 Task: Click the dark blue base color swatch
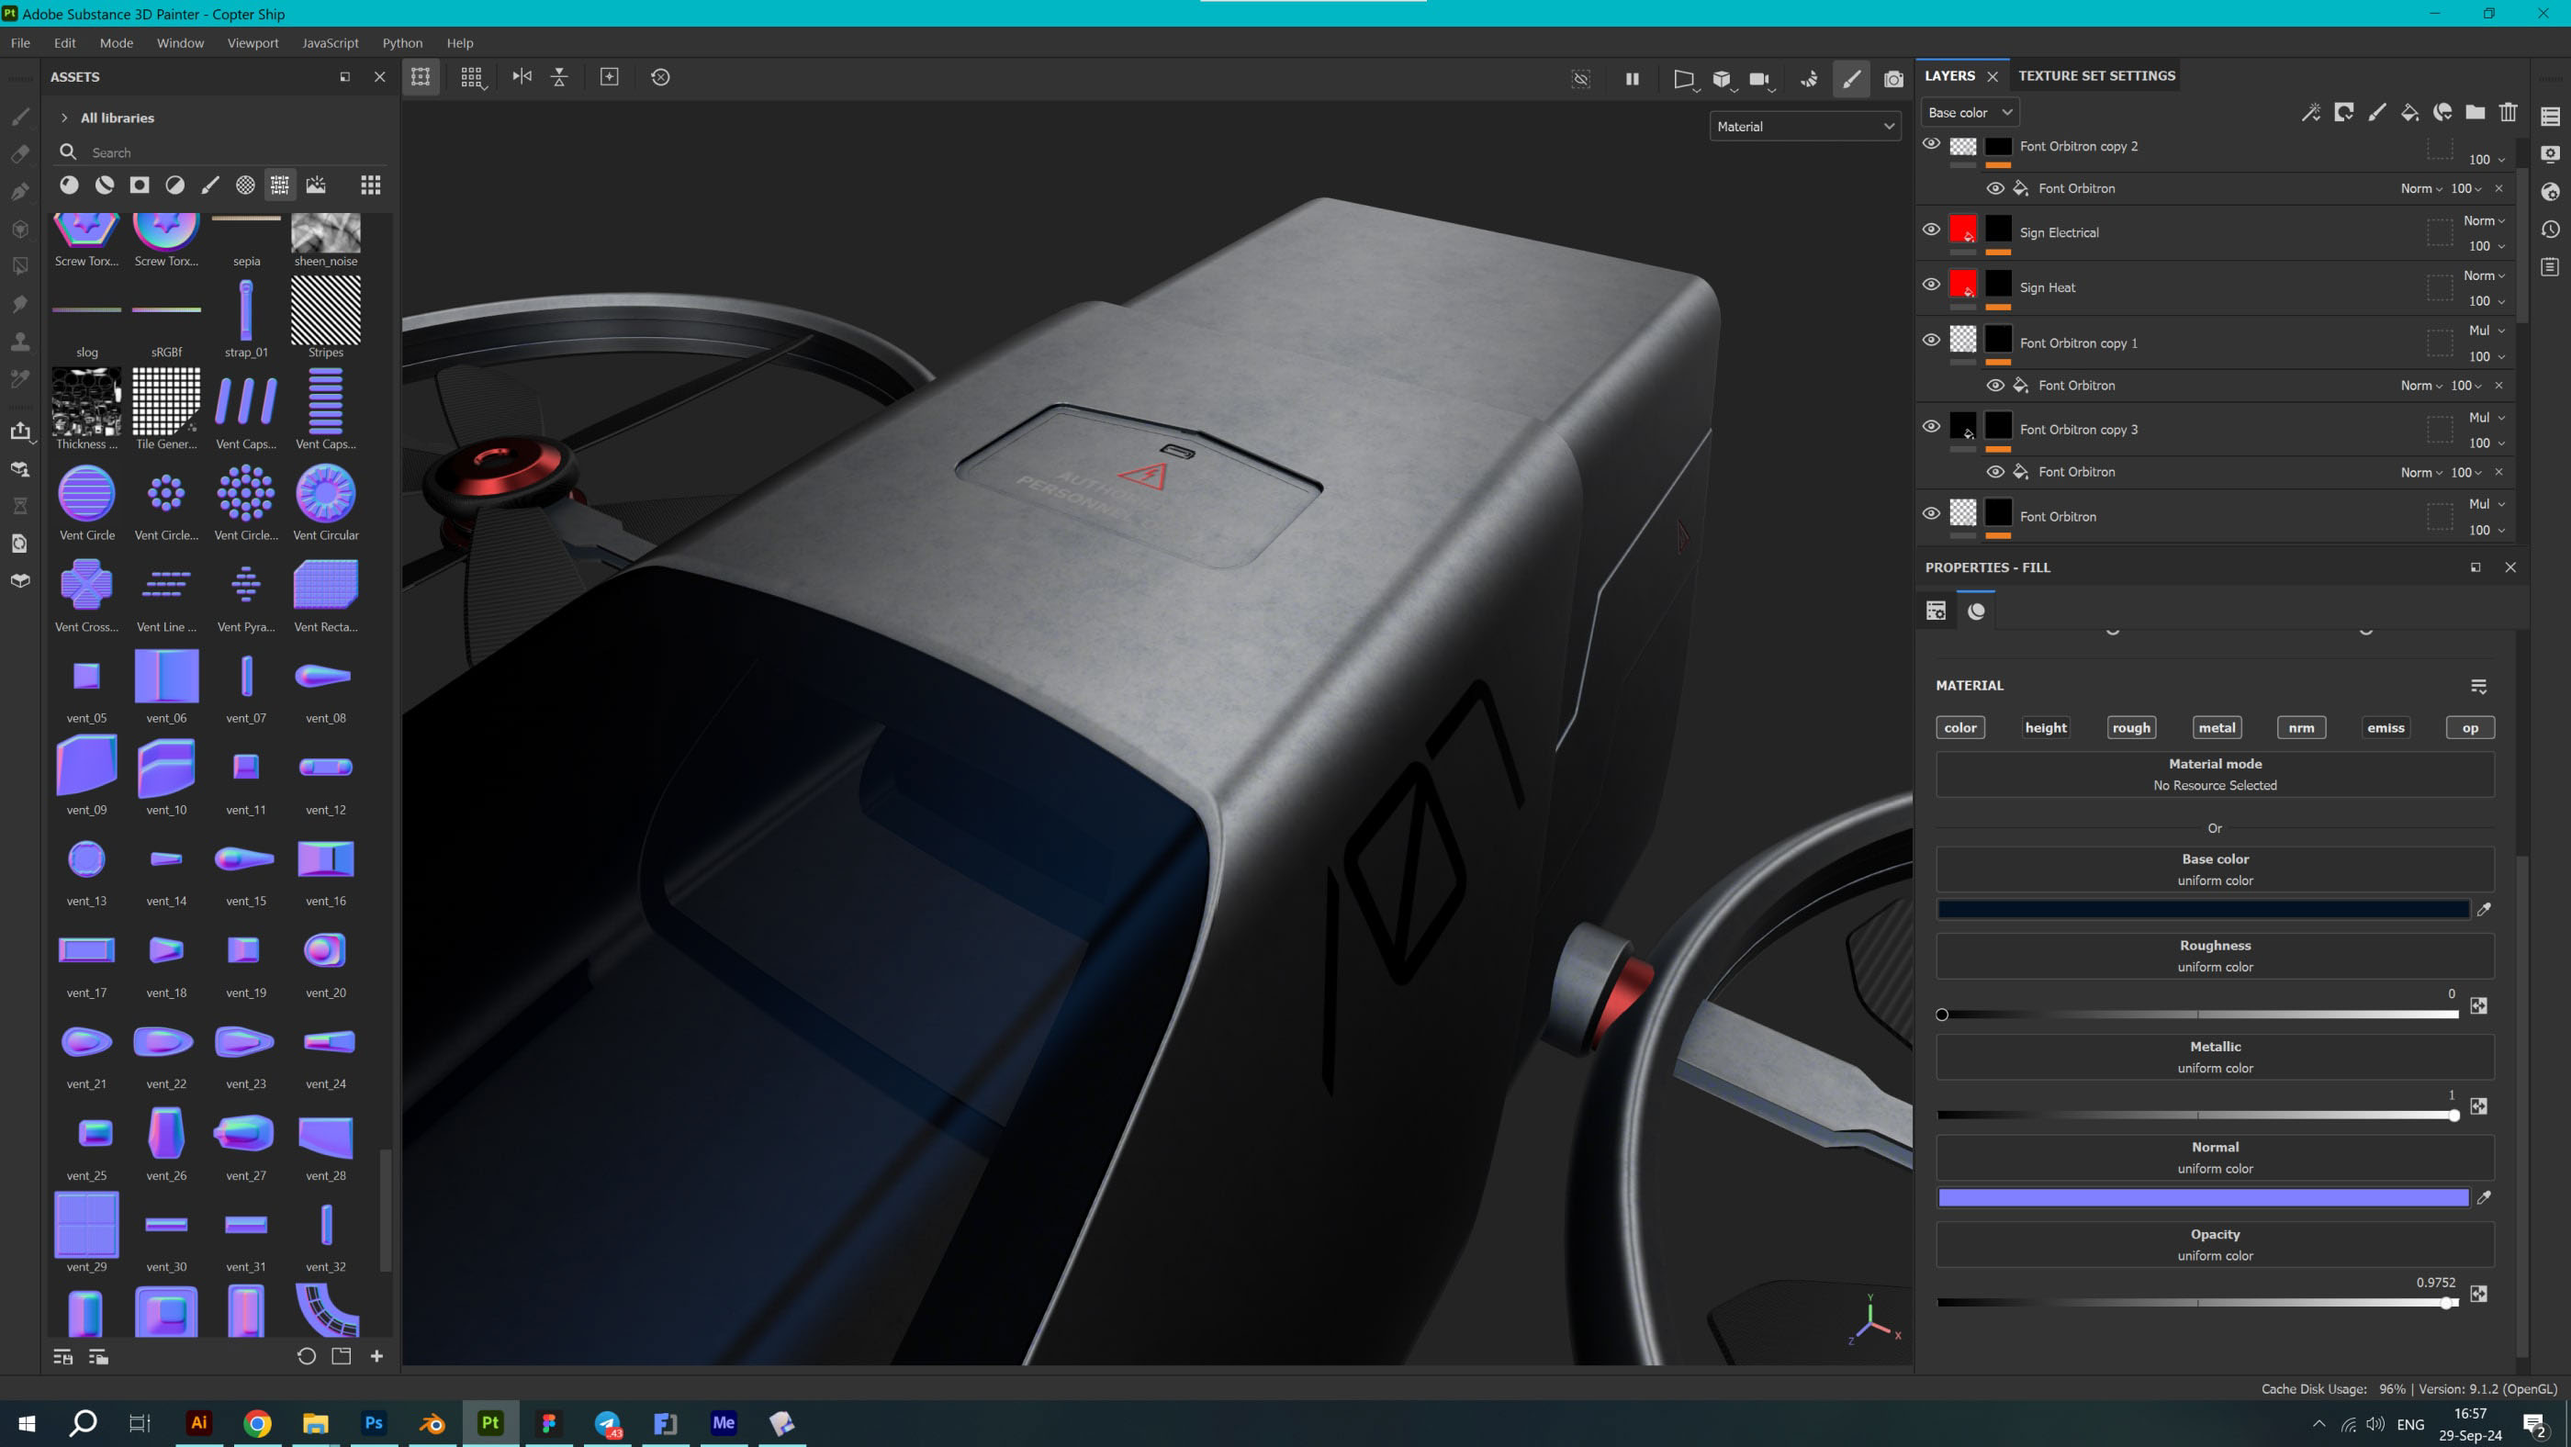pos(2203,909)
